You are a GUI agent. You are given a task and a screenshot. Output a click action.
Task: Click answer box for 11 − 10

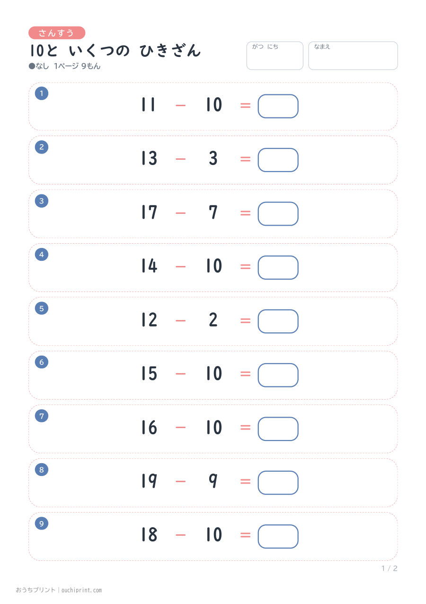click(278, 106)
